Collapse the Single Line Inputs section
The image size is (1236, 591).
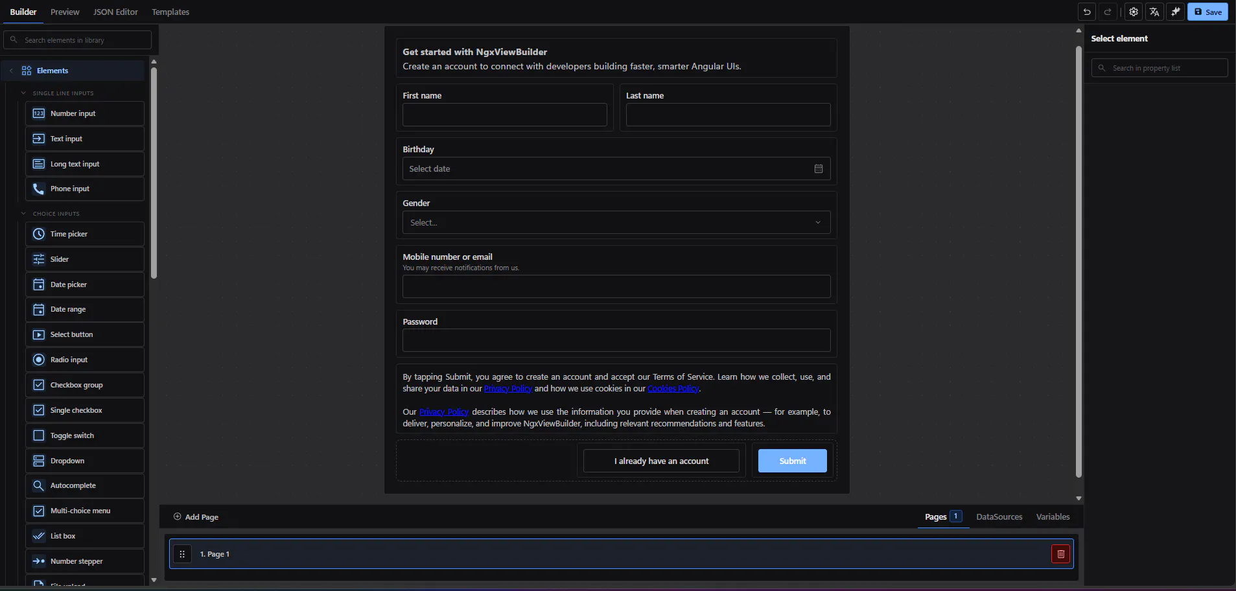coord(23,93)
